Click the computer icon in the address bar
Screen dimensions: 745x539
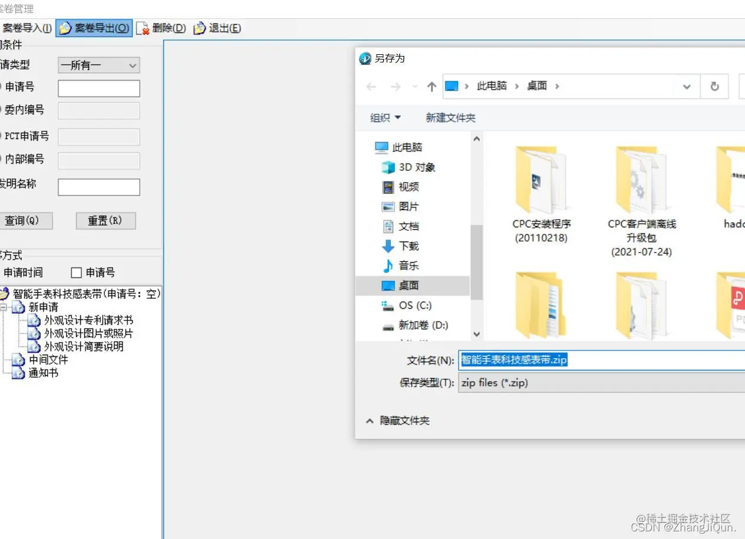pyautogui.click(x=451, y=86)
